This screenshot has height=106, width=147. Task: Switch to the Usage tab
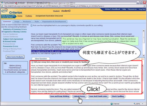tap(17, 21)
